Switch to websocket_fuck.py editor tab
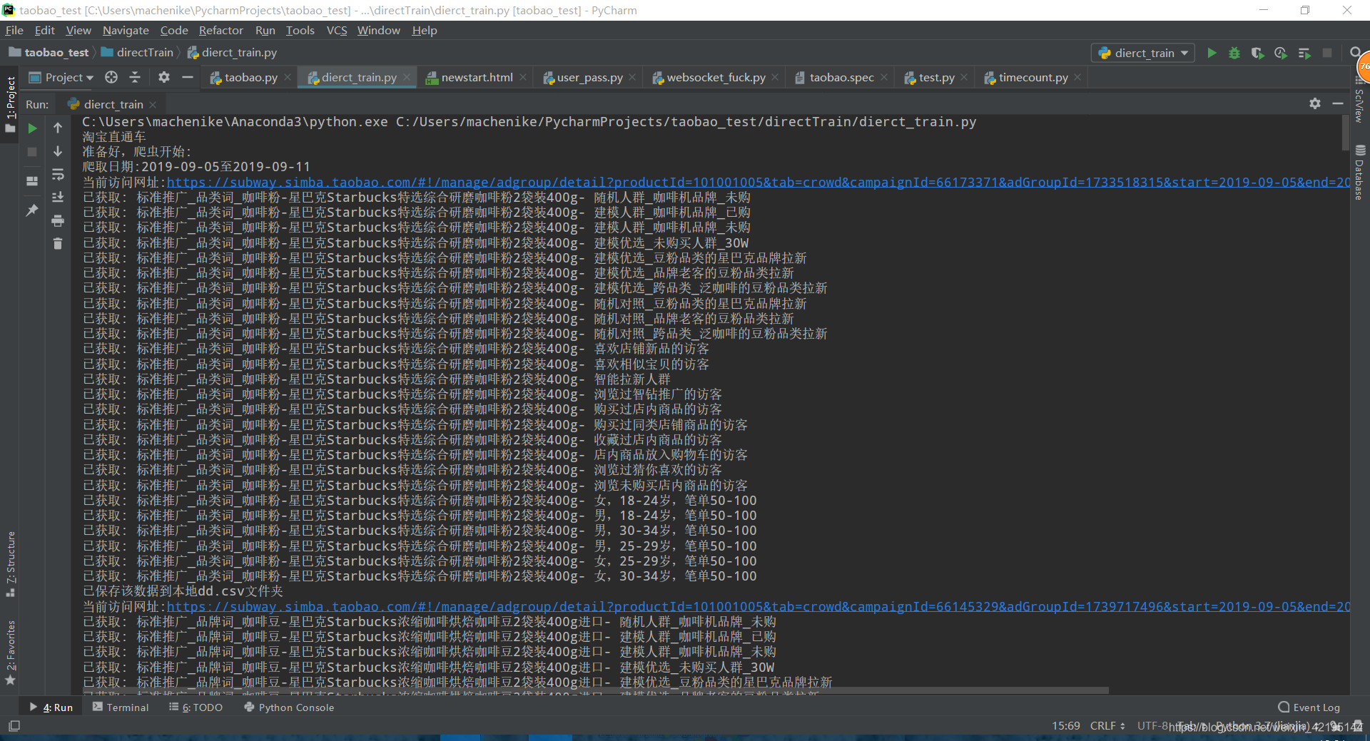The width and height of the screenshot is (1370, 741). pyautogui.click(x=716, y=77)
